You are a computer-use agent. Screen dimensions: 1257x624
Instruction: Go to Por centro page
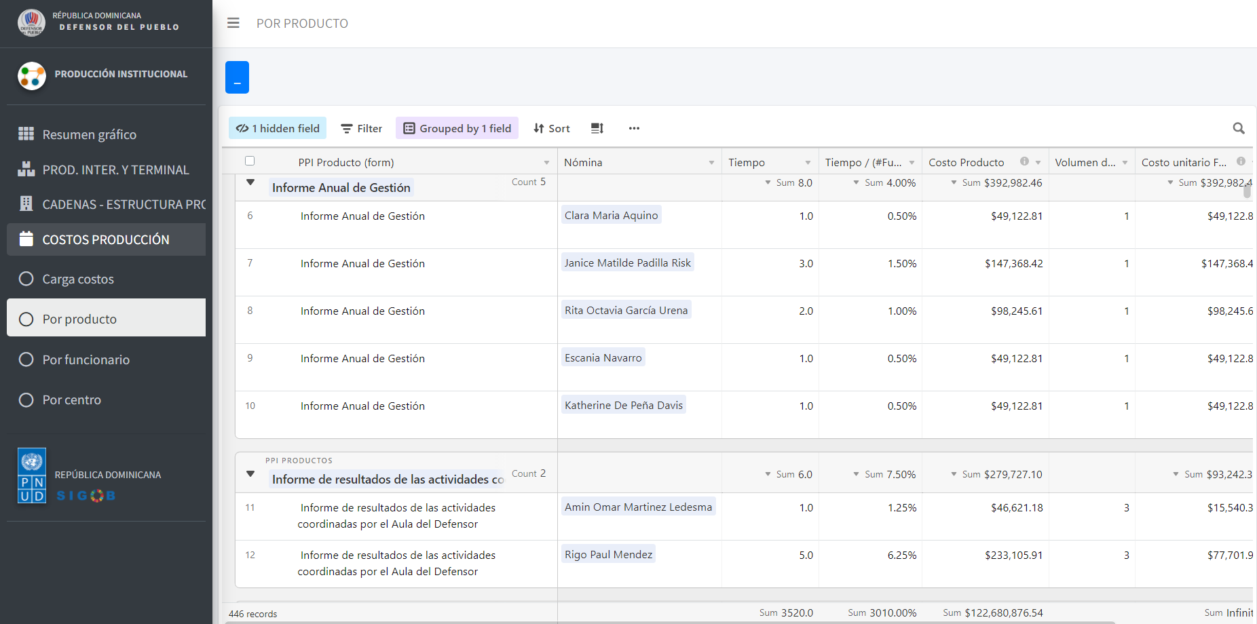click(72, 399)
